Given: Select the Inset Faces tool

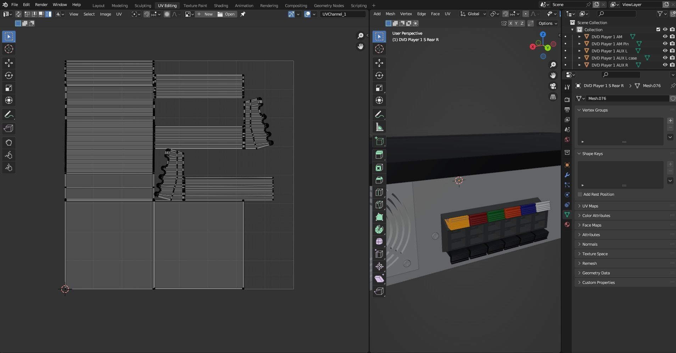Looking at the screenshot, I should (379, 167).
